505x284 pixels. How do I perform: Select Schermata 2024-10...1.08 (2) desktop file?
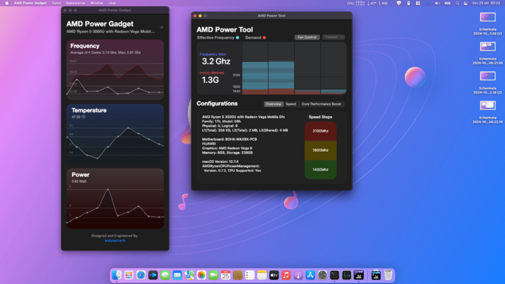487,23
